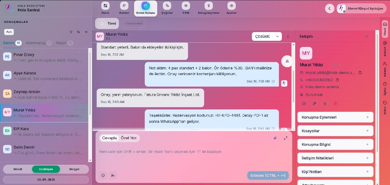Open Pınar Ersoy conversation
The image size is (390, 185).
click(x=44, y=57)
